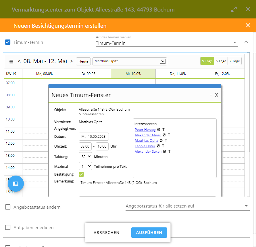The image size is (256, 247).
Task: Open the calendar hamburger menu
Action: (11, 61)
